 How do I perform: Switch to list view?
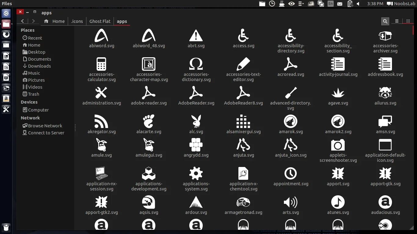click(x=397, y=21)
